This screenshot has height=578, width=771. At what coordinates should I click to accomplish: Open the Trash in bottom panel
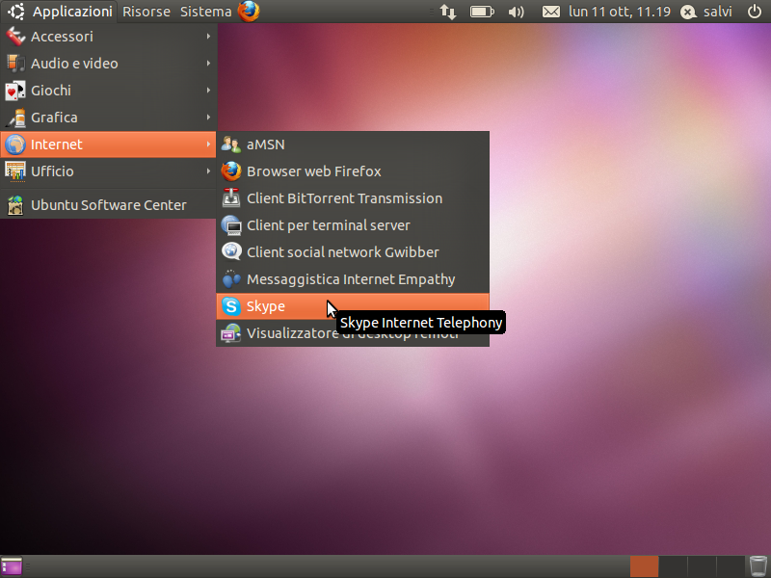point(758,566)
